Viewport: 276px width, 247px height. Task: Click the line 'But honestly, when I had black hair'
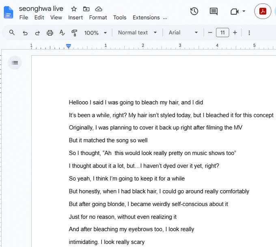[x=159, y=191]
